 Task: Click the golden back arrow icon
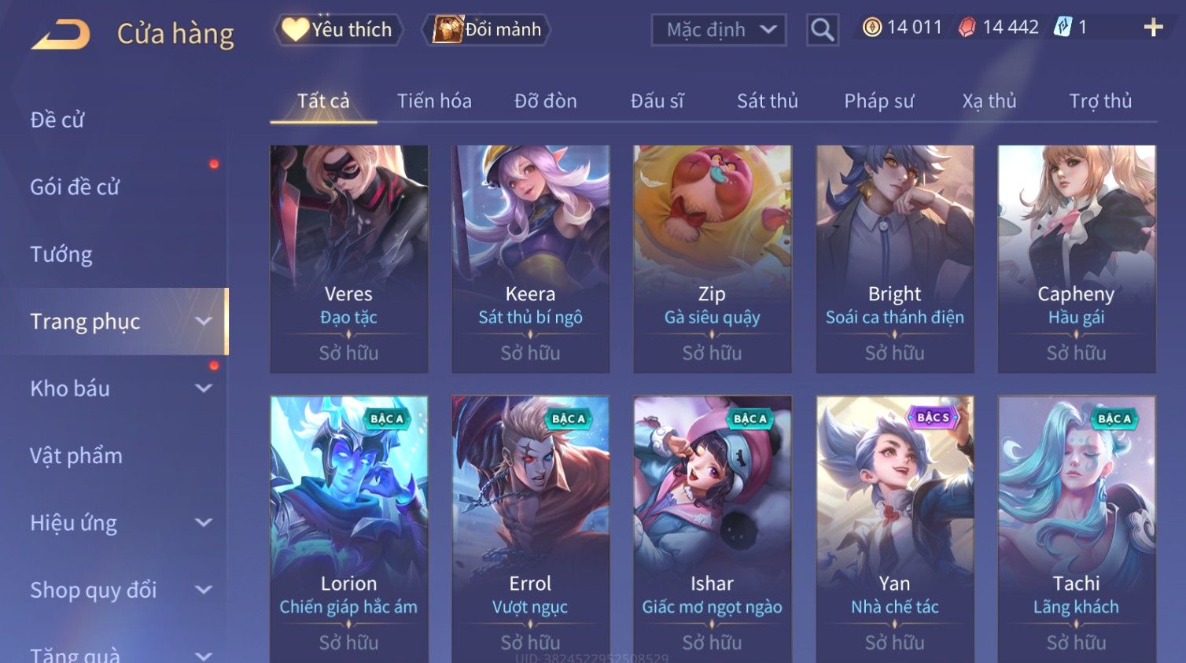(61, 35)
